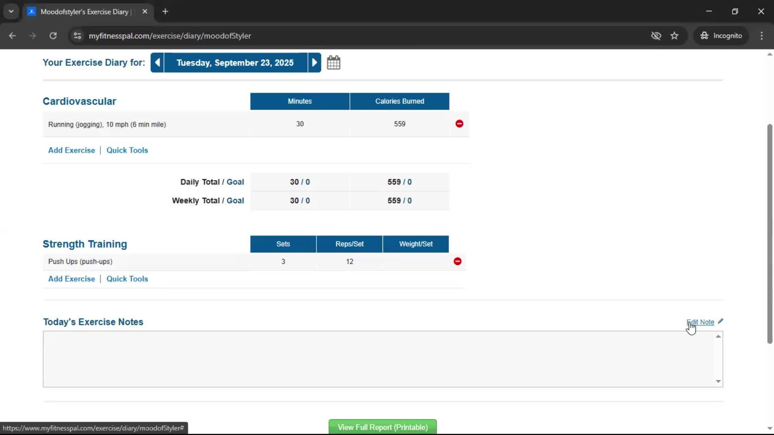774x435 pixels.
Task: Click the page vertical scrollbar thumb
Action: click(x=770, y=234)
